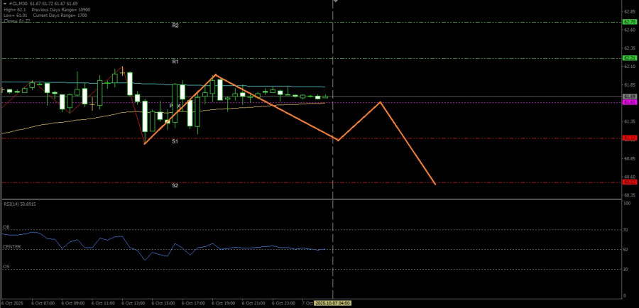This screenshot has height=308, width=639.
Task: Click the OS oversold level label
Action: [6, 267]
